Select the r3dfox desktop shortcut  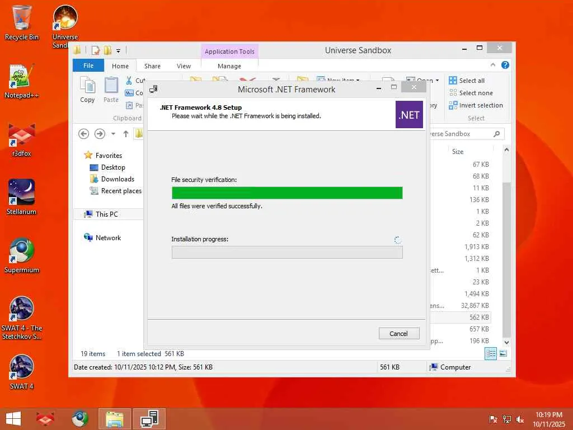point(22,140)
